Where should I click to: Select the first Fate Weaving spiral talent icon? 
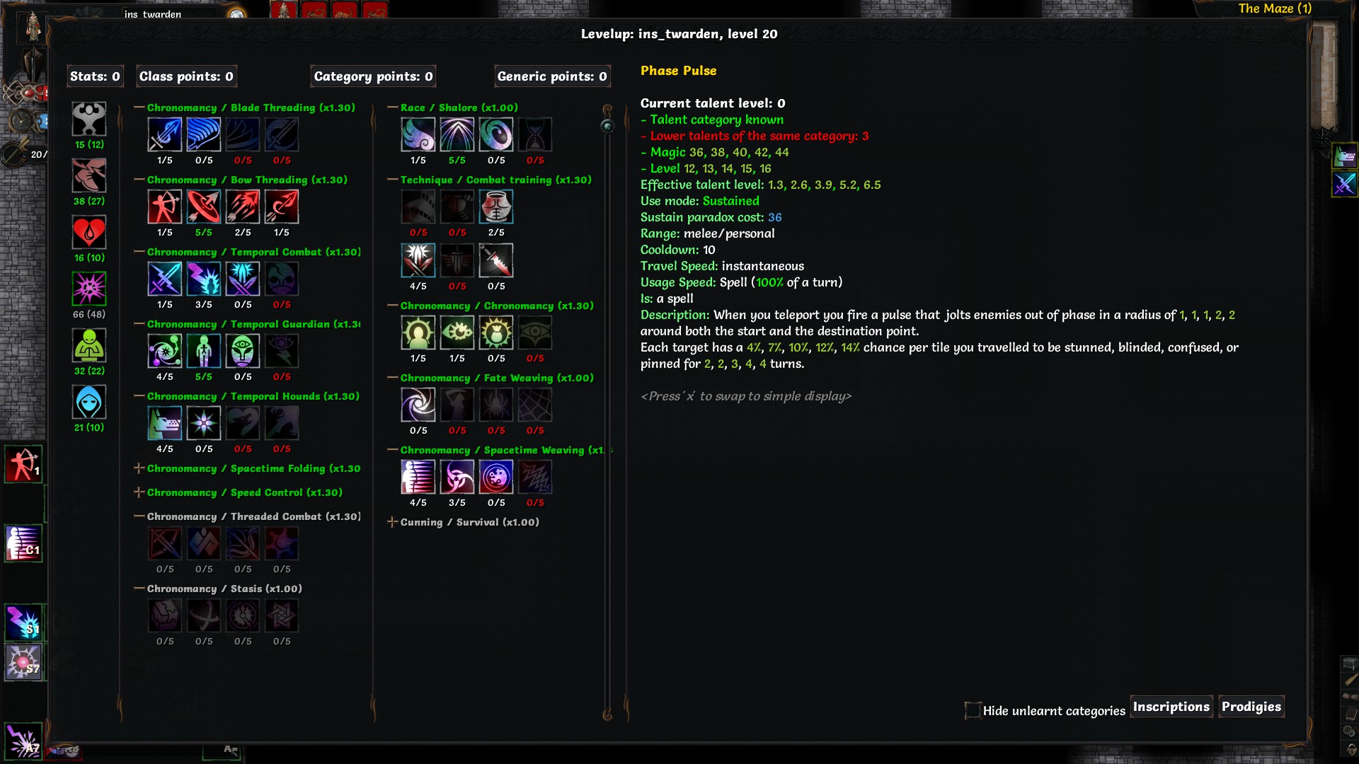418,405
